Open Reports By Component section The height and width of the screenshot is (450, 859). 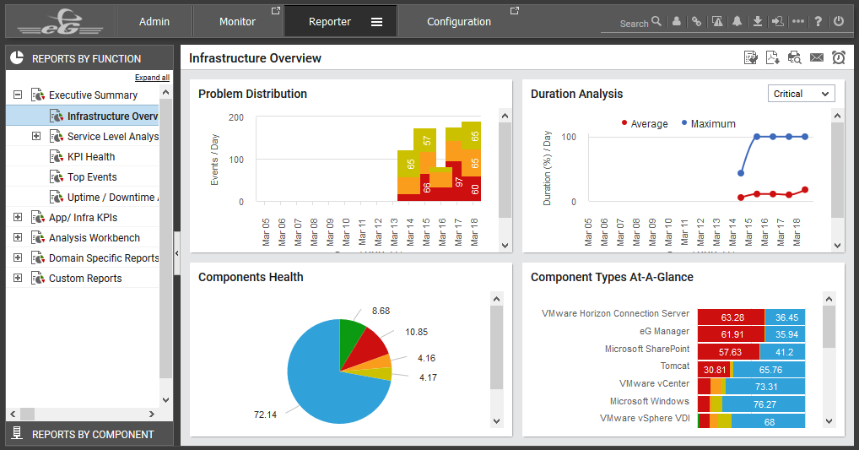click(89, 434)
